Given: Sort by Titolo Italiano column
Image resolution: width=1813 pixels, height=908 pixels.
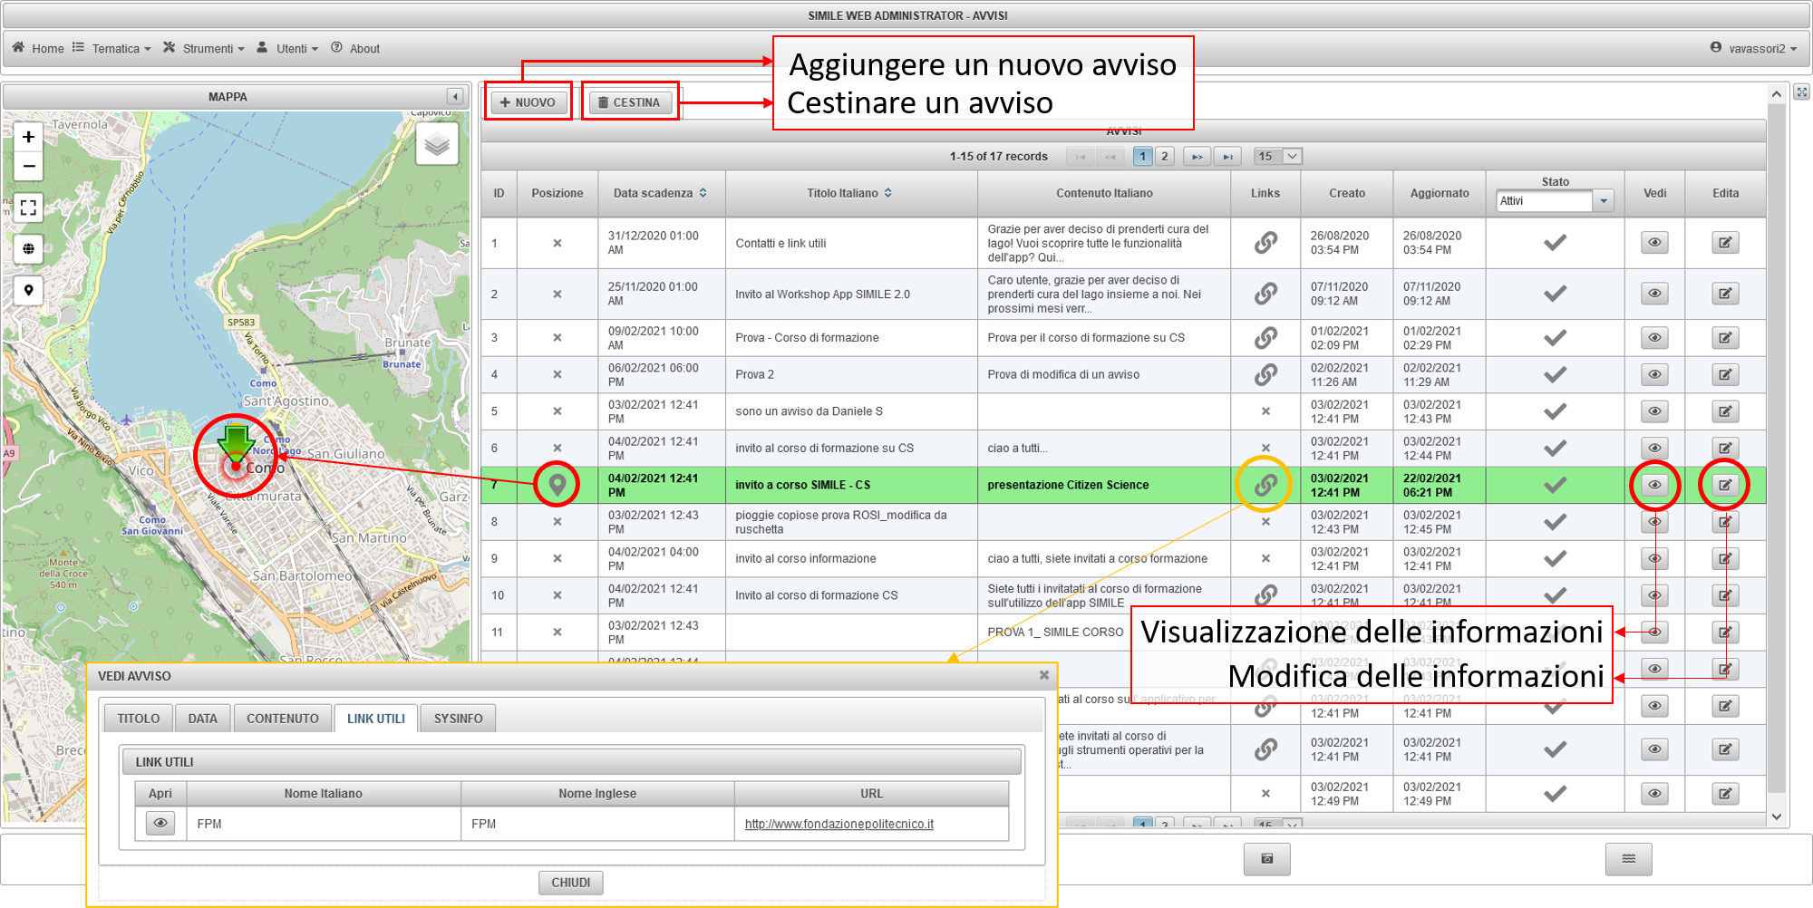Looking at the screenshot, I should pos(850,193).
